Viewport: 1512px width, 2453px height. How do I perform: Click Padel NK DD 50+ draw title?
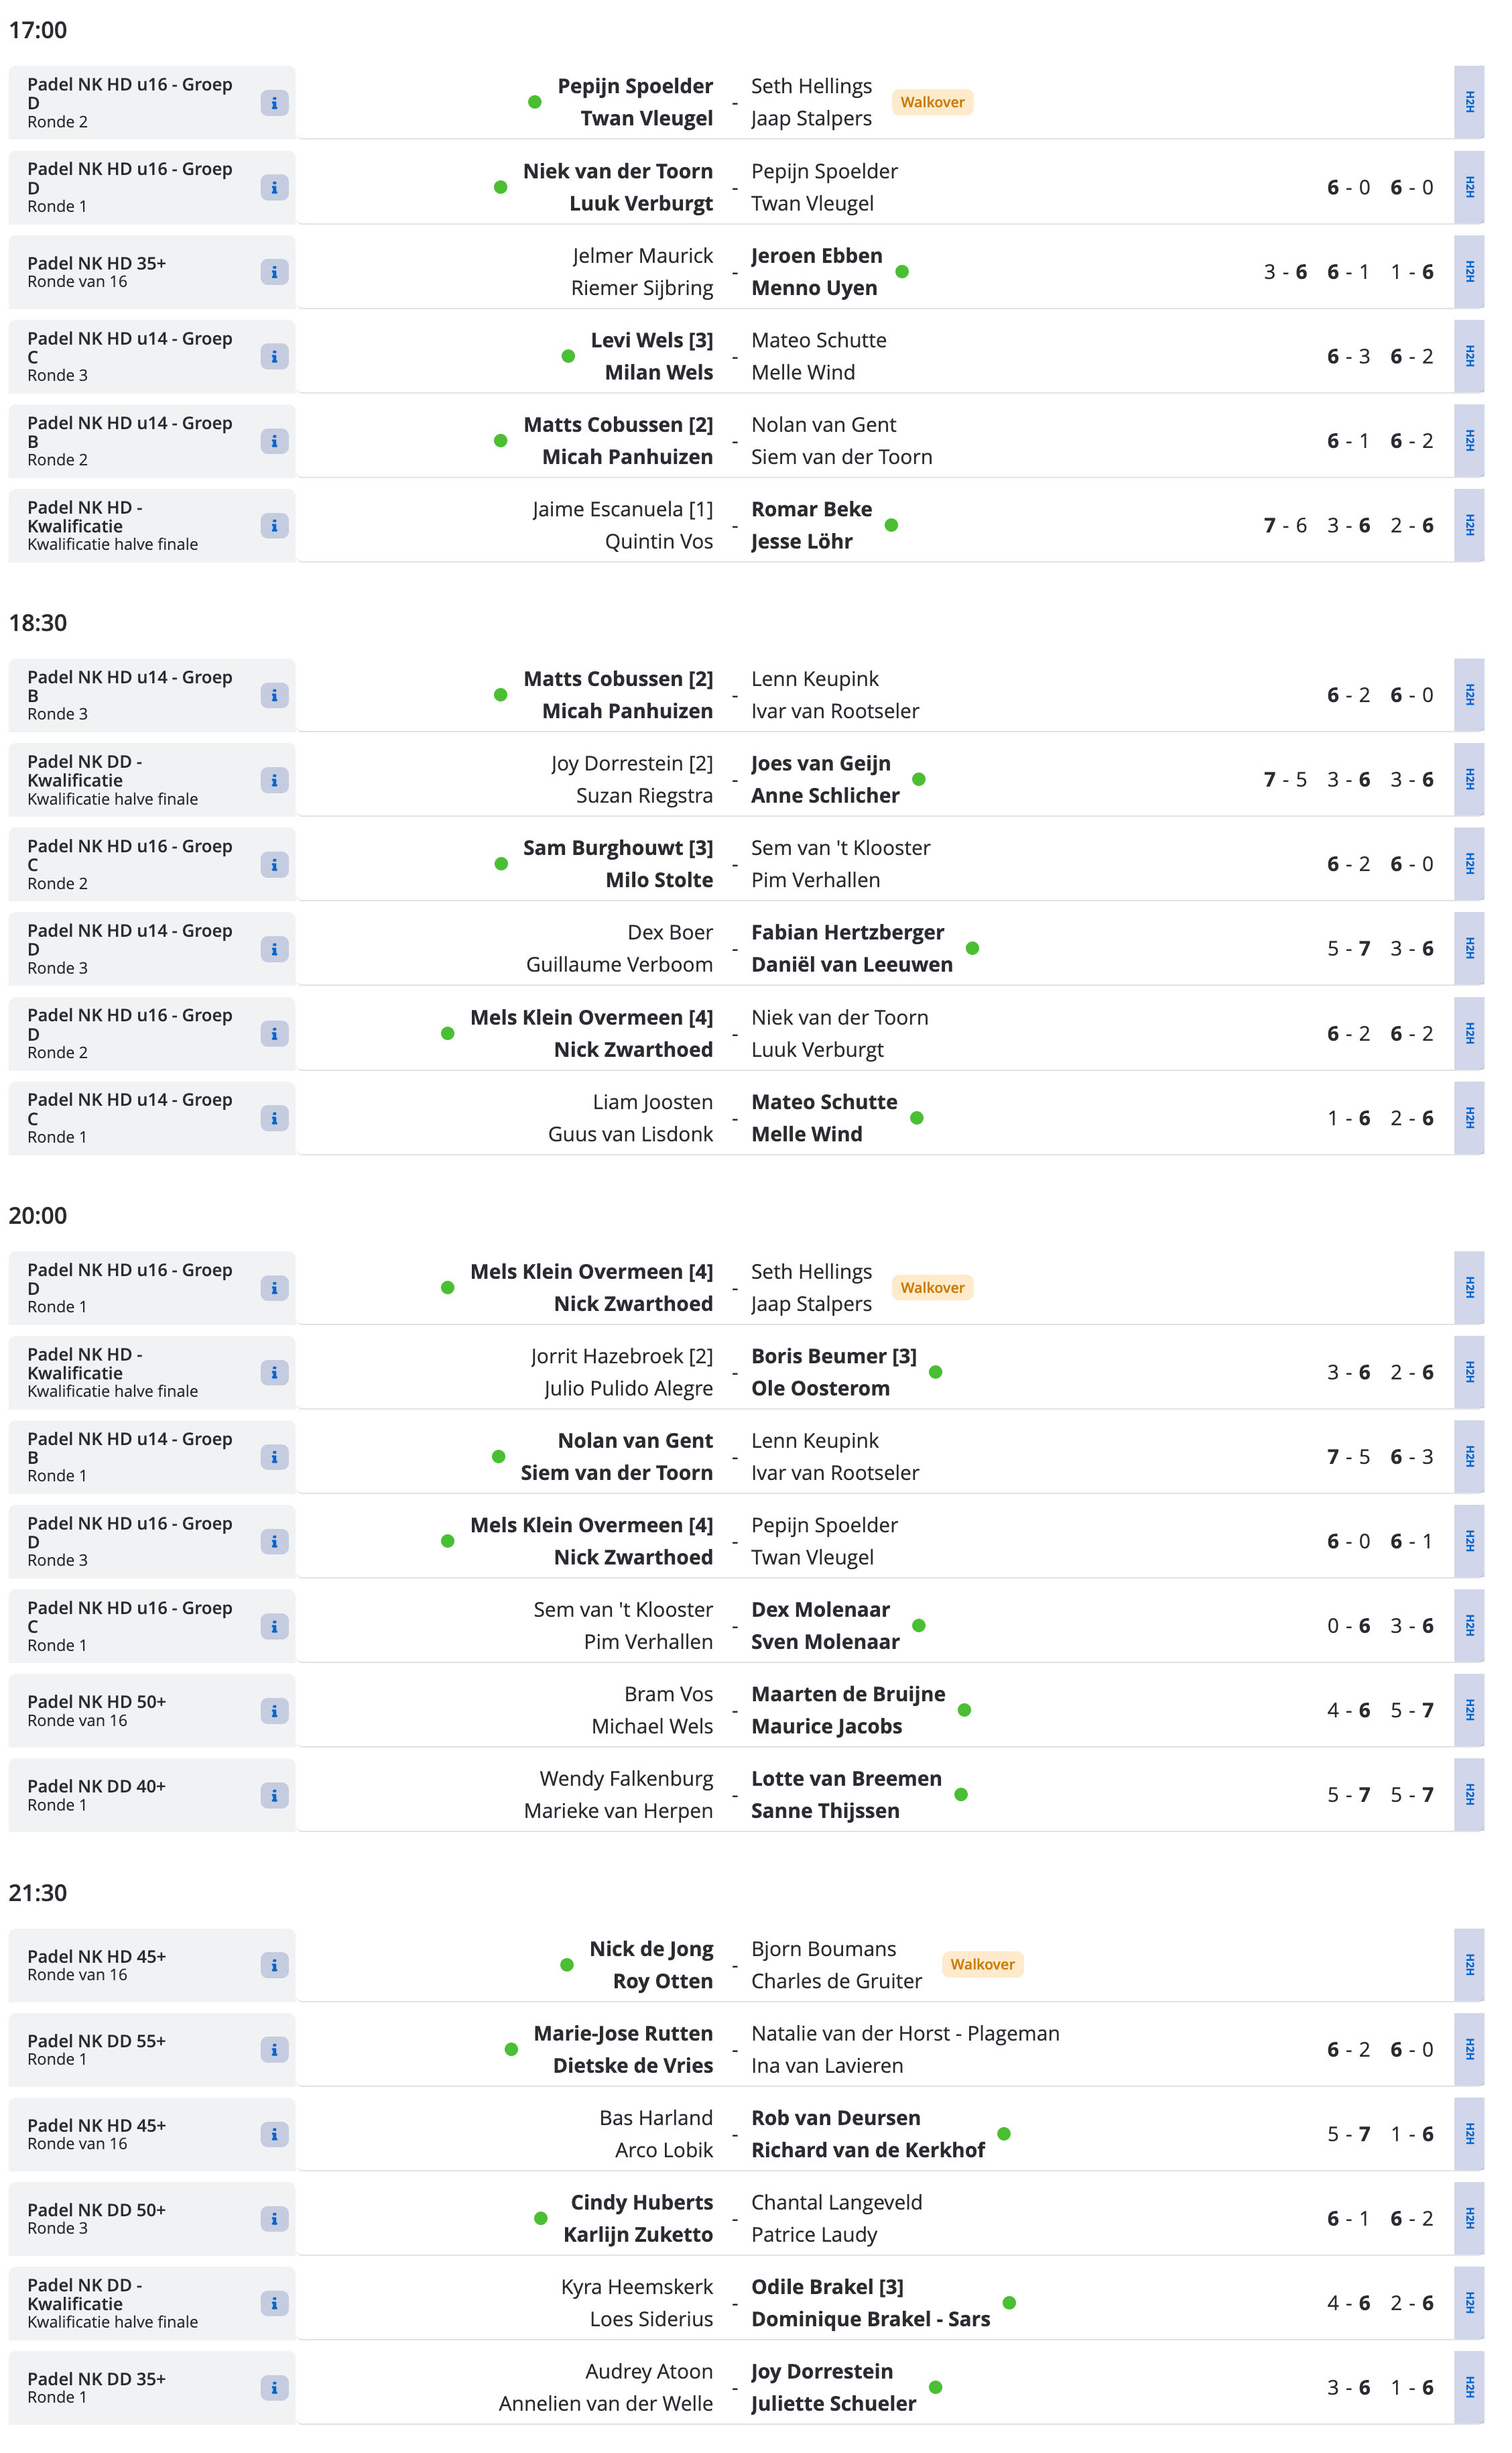pos(97,2210)
